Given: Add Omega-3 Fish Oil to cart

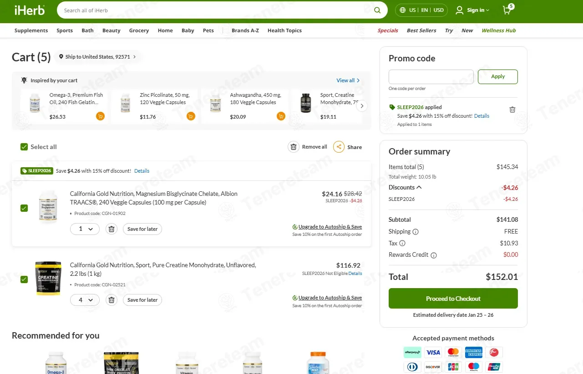Looking at the screenshot, I should pos(100,116).
